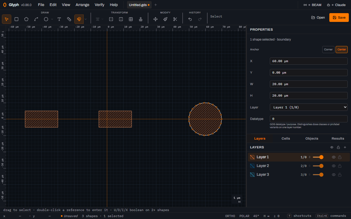
Task: Open the Verify menu
Action: [x=100, y=5]
